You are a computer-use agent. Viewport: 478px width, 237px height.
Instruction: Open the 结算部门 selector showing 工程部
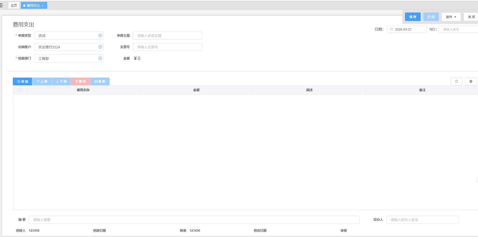(x=67, y=58)
